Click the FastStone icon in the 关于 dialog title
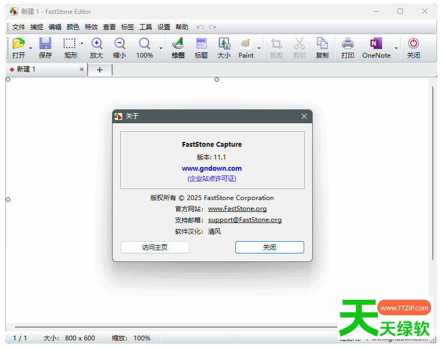The width and height of the screenshot is (444, 350). [x=118, y=116]
